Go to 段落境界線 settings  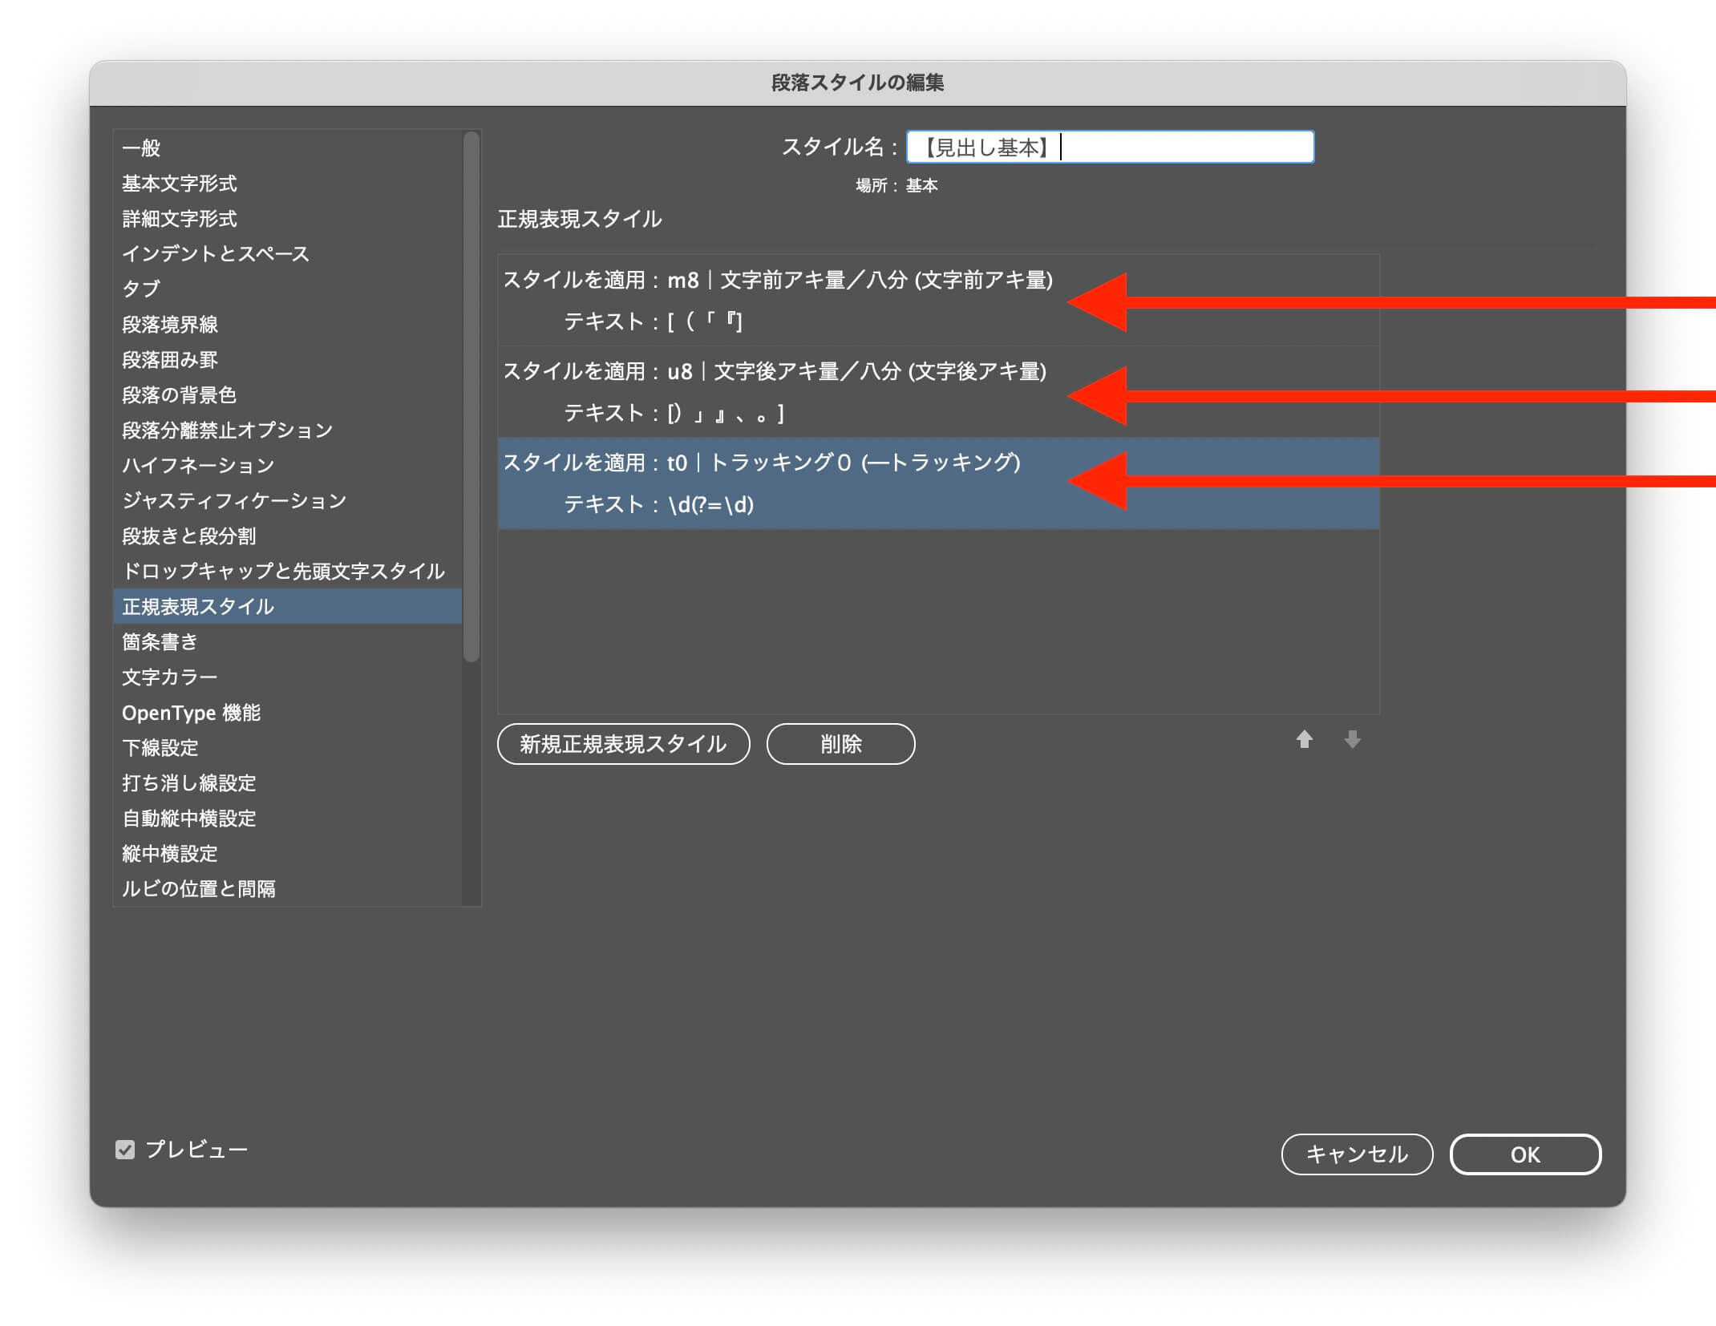coord(169,325)
